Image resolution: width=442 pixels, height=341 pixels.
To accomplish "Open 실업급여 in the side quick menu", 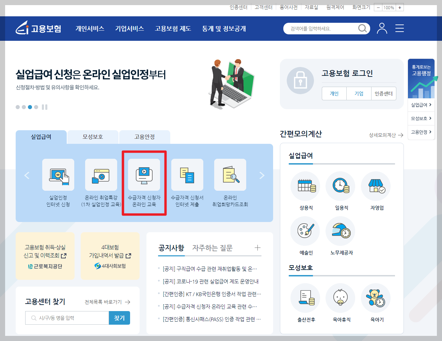I will click(x=421, y=105).
